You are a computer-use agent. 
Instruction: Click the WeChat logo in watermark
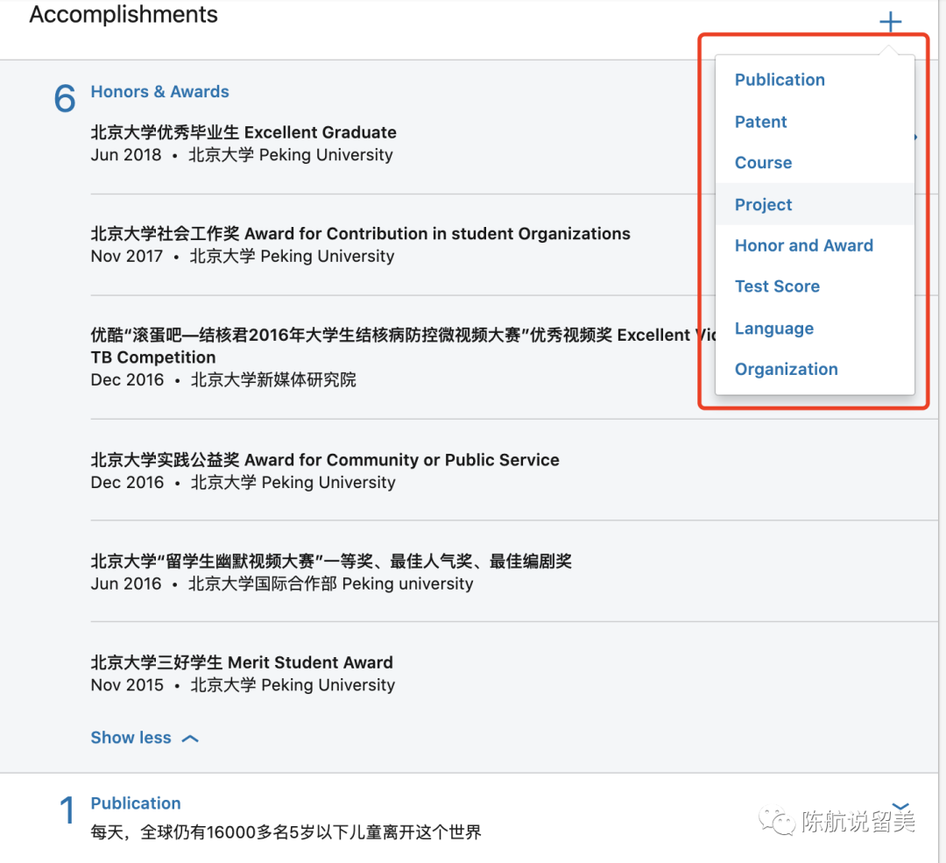tap(777, 821)
